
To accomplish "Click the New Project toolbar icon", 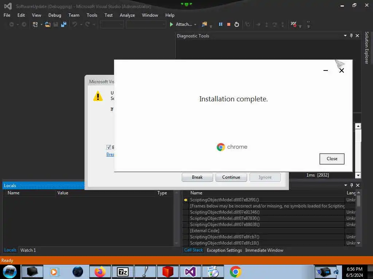I will pyautogui.click(x=35, y=24).
